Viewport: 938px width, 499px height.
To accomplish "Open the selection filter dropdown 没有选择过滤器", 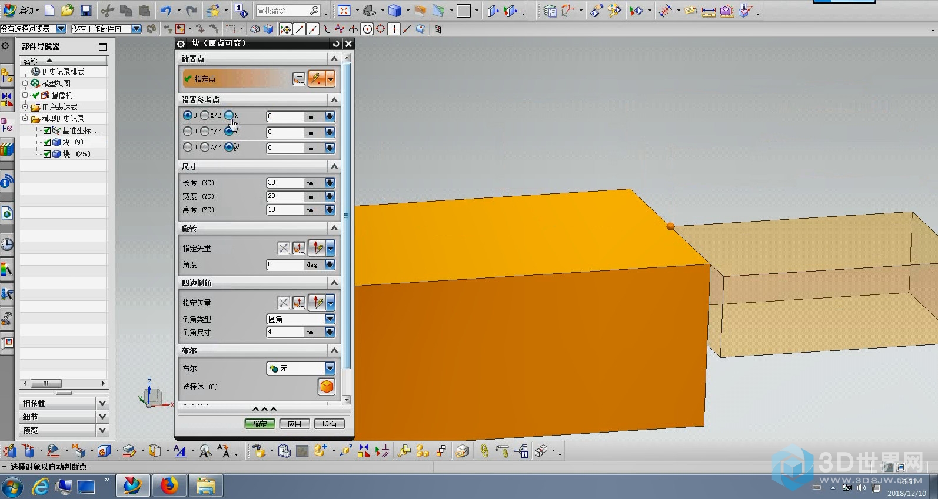I will [x=61, y=29].
